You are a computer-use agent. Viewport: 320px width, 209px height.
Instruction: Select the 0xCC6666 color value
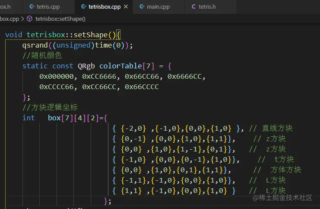tap(99, 77)
